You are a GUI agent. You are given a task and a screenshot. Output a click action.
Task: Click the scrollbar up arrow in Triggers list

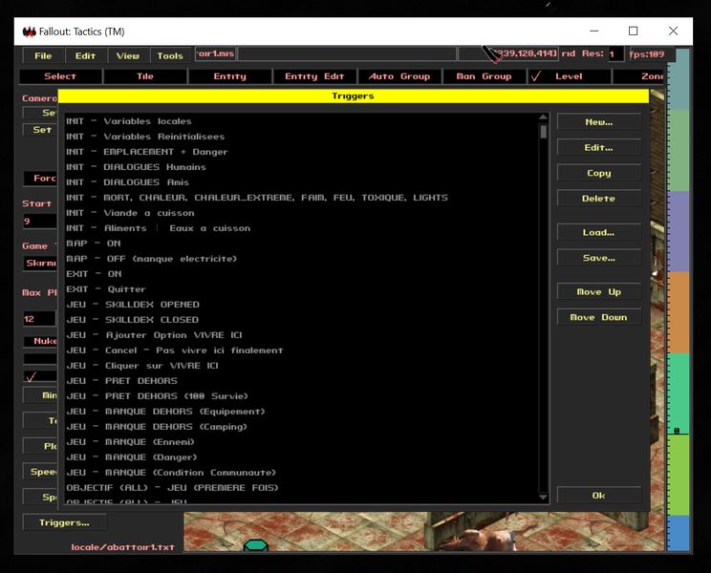coord(543,119)
